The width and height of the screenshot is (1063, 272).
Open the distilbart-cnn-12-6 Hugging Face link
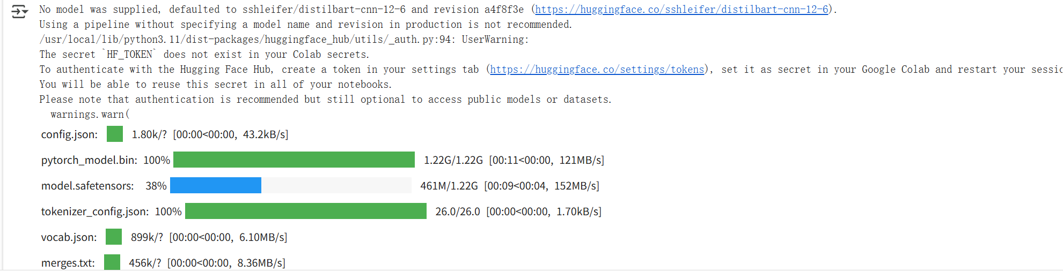coord(681,10)
